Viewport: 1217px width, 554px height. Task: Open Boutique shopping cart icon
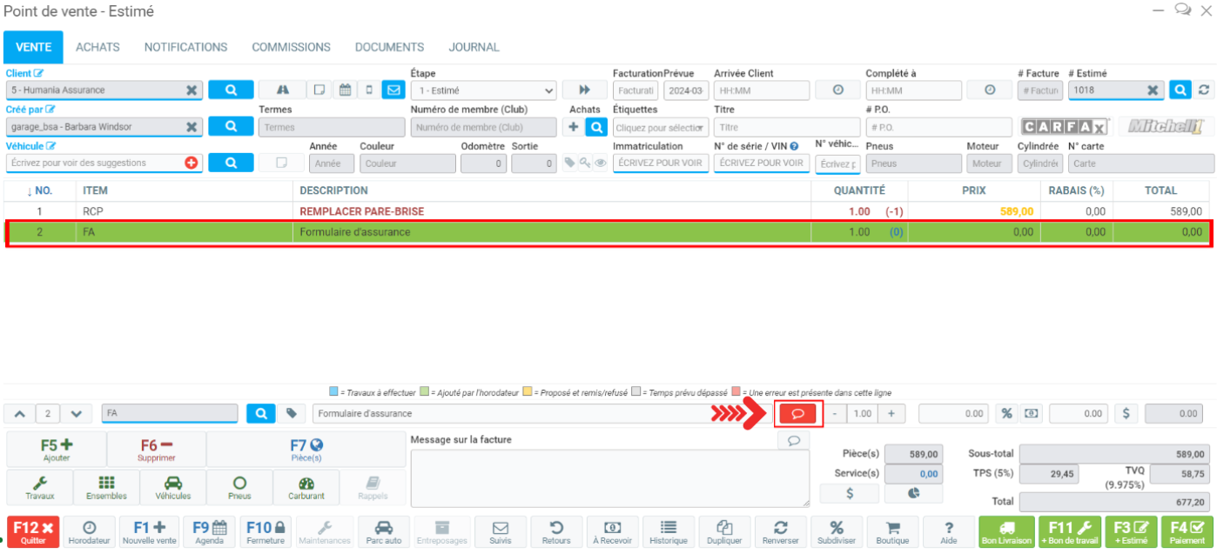click(x=892, y=531)
